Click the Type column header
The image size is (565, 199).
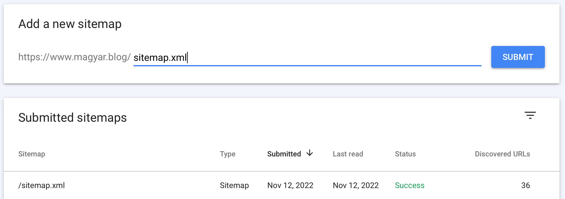tap(228, 154)
